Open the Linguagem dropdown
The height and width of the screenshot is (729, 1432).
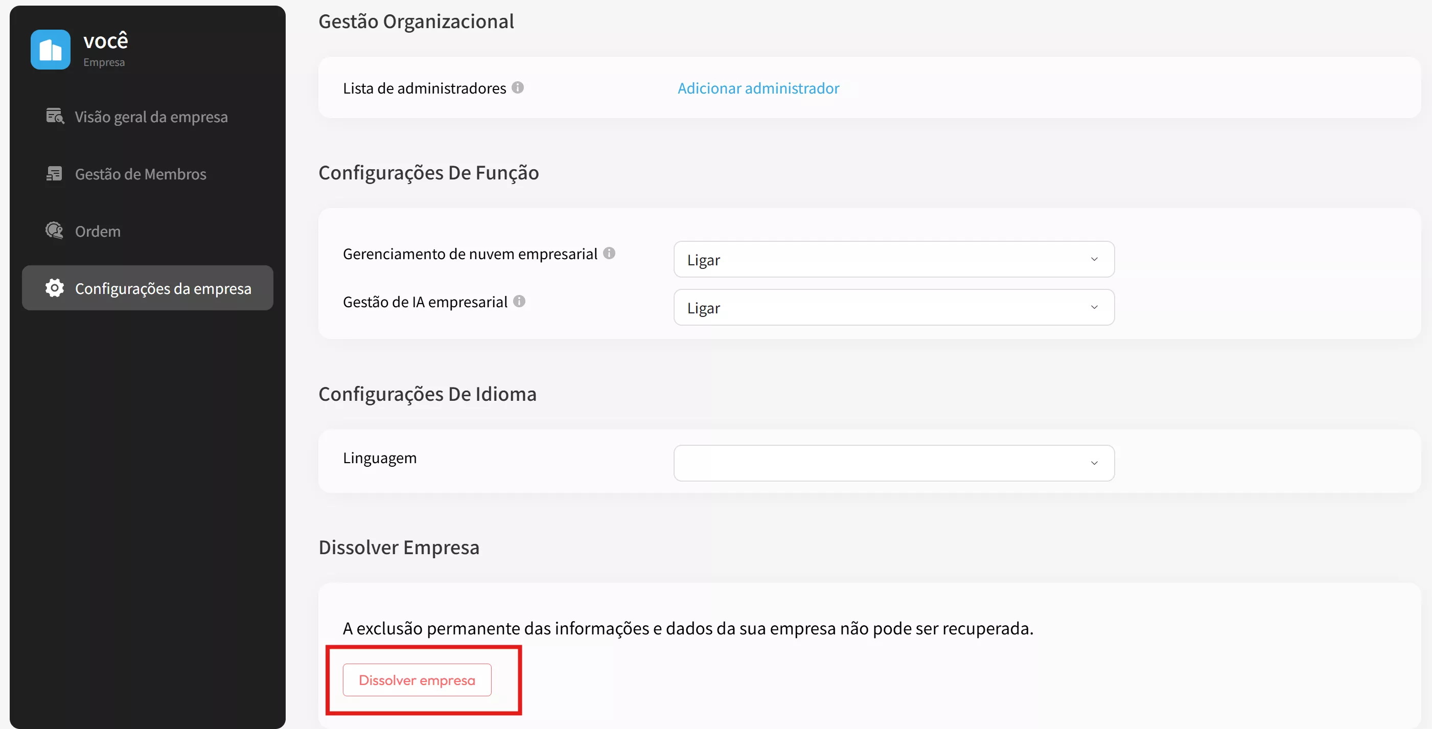pos(894,463)
